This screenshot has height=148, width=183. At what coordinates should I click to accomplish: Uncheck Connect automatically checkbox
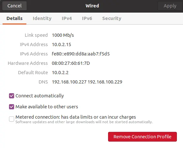[12, 96]
